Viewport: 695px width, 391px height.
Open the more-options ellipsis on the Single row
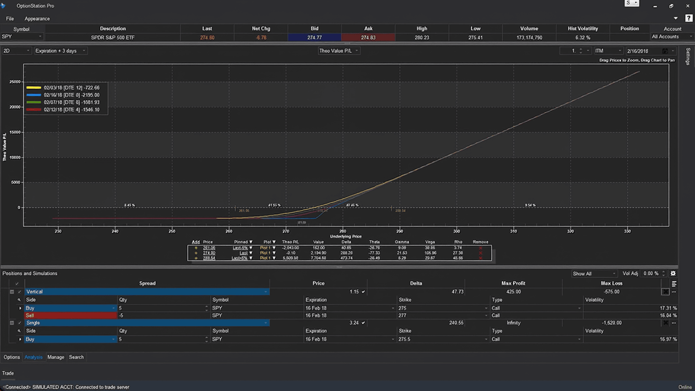click(674, 323)
